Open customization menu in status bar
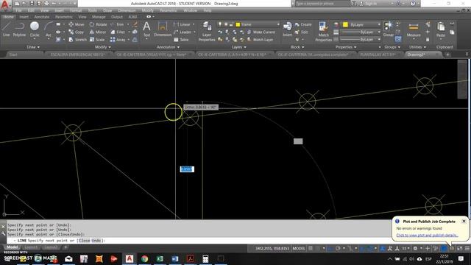471x265 pixels. 467,249
